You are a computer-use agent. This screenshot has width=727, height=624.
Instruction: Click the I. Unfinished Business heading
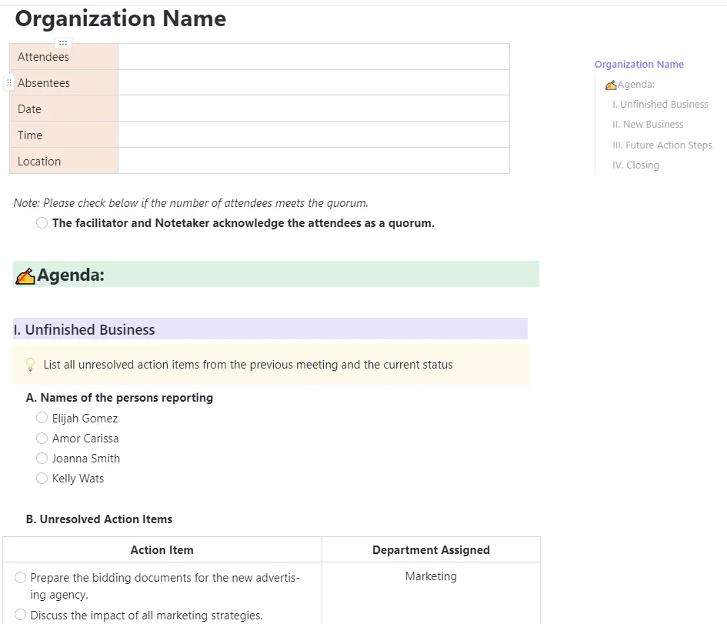(x=84, y=329)
